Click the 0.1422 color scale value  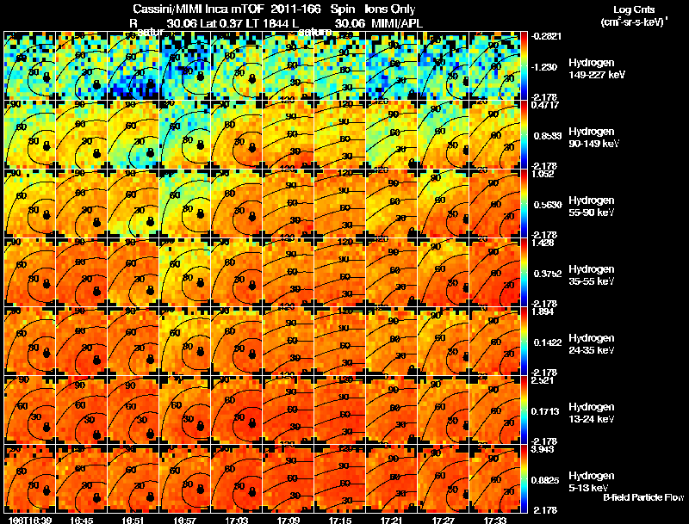(x=548, y=342)
